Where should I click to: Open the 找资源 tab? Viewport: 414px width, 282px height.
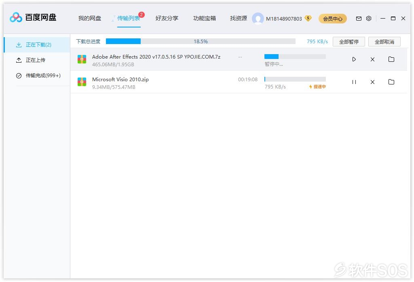(239, 18)
